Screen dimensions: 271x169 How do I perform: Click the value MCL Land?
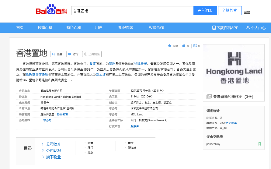click(137, 114)
